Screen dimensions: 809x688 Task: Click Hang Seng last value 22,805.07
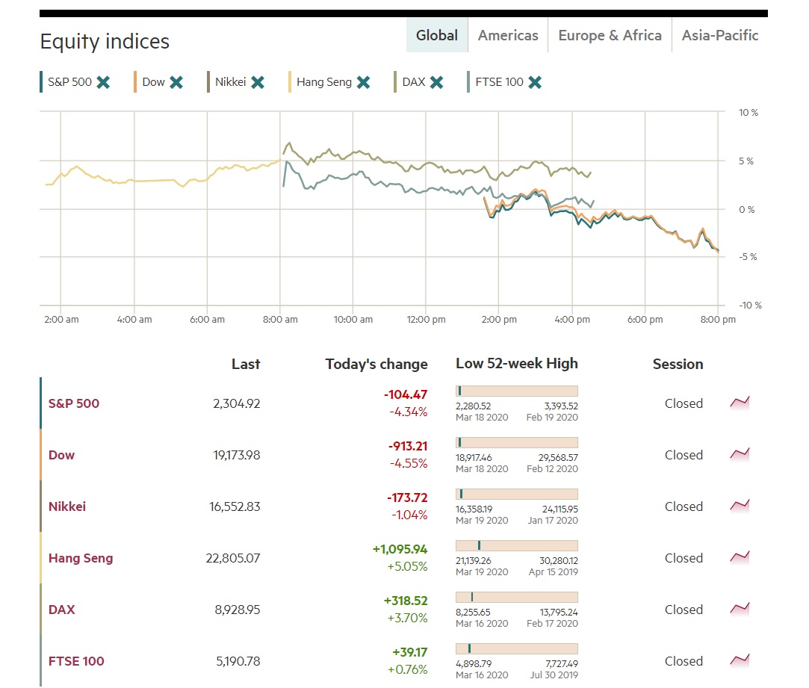[x=233, y=559]
